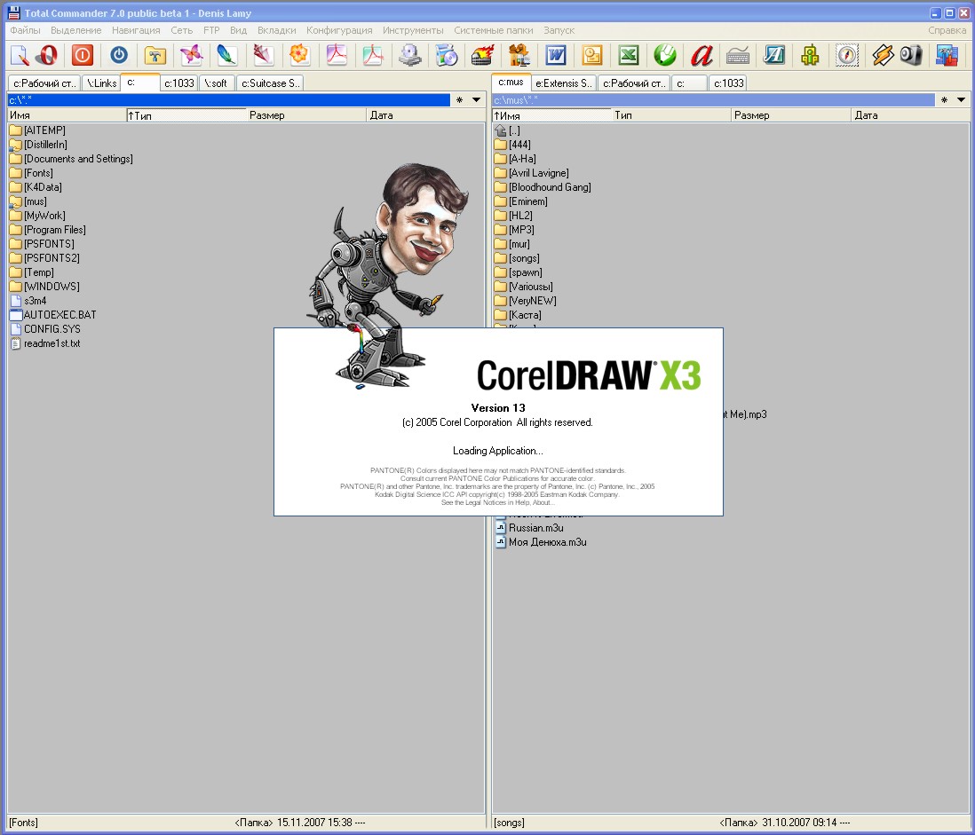Click the left panel path field c:\*.*
Screen dimensions: 975x835
point(228,100)
